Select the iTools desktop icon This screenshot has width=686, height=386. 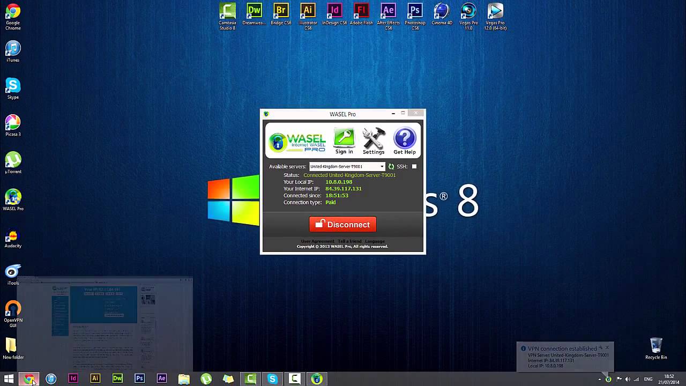pos(13,274)
